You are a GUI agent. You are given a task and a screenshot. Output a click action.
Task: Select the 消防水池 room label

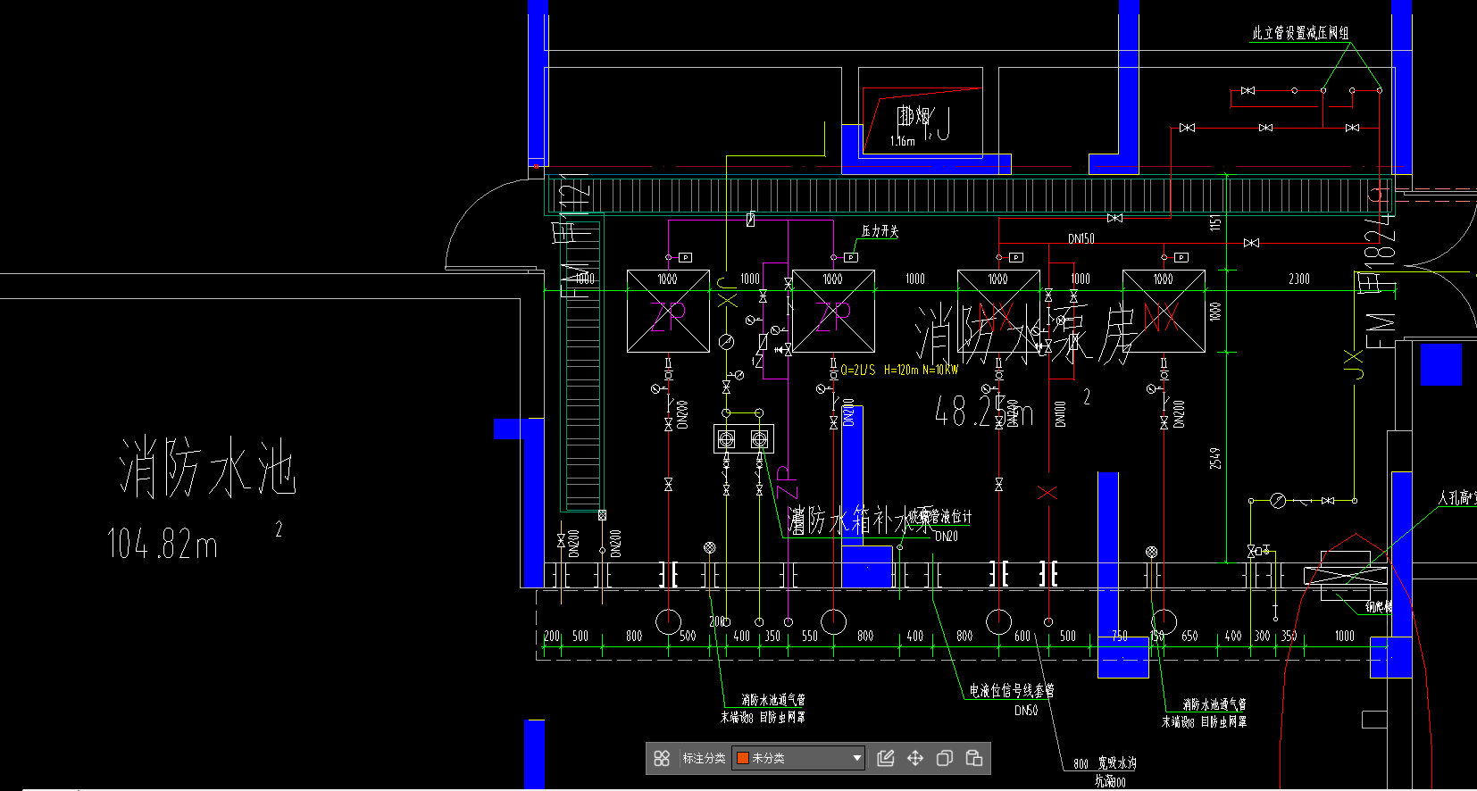click(x=207, y=466)
